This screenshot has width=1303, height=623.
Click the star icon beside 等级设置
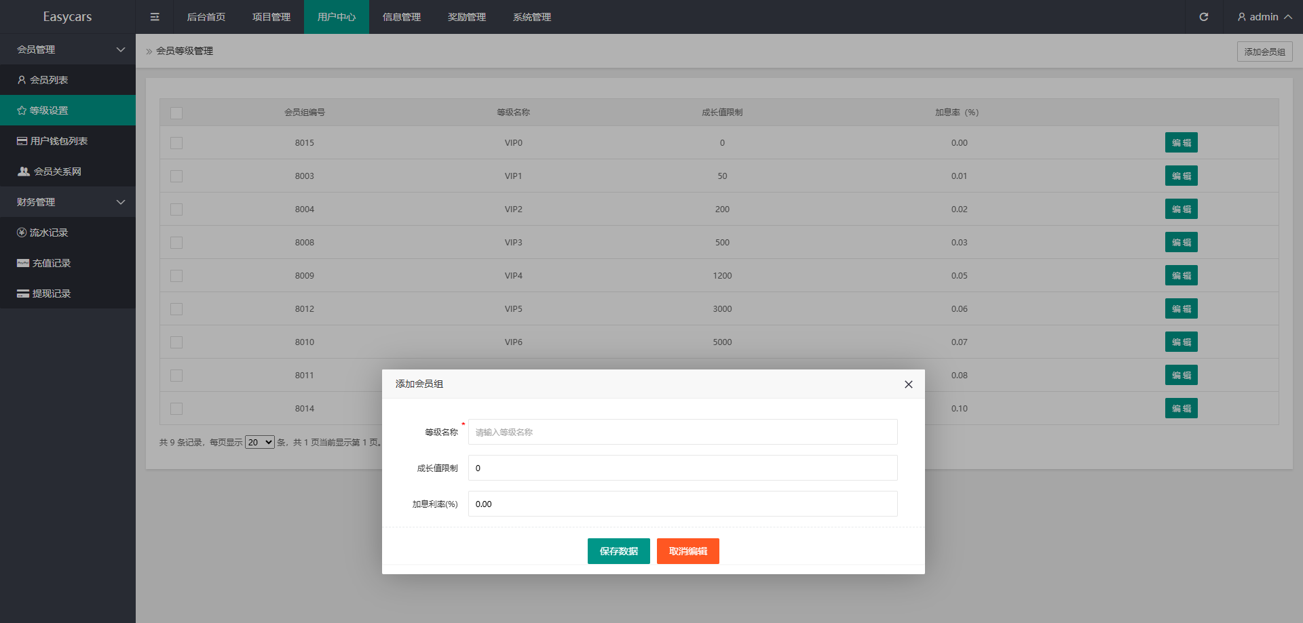coord(22,110)
